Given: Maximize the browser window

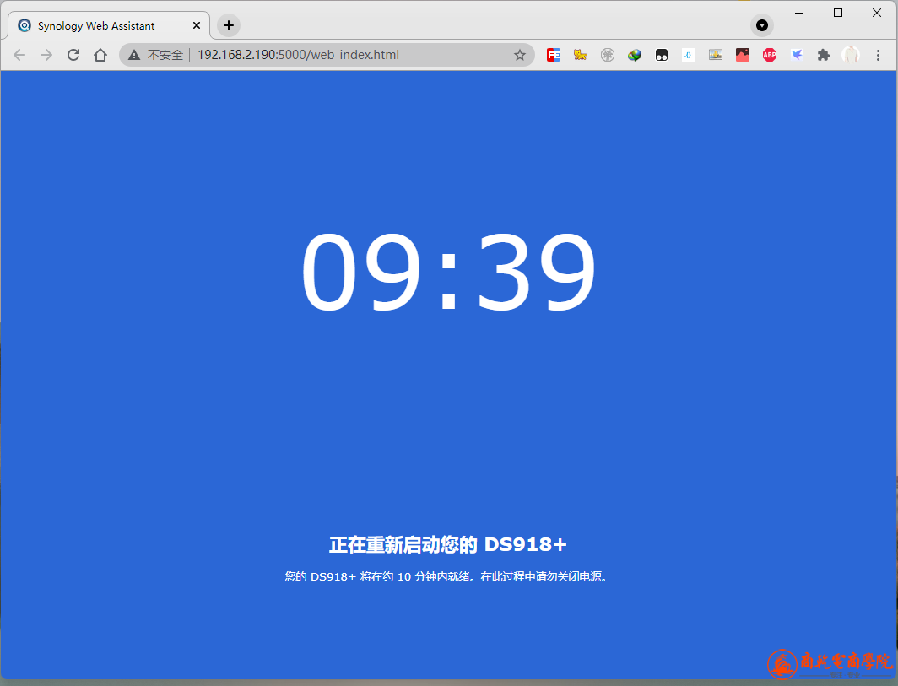Looking at the screenshot, I should tap(838, 13).
